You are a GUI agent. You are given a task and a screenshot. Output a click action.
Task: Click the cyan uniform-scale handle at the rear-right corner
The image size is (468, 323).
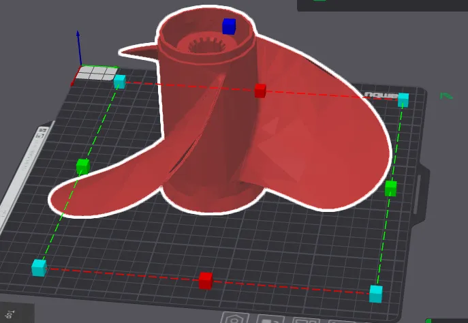403,100
